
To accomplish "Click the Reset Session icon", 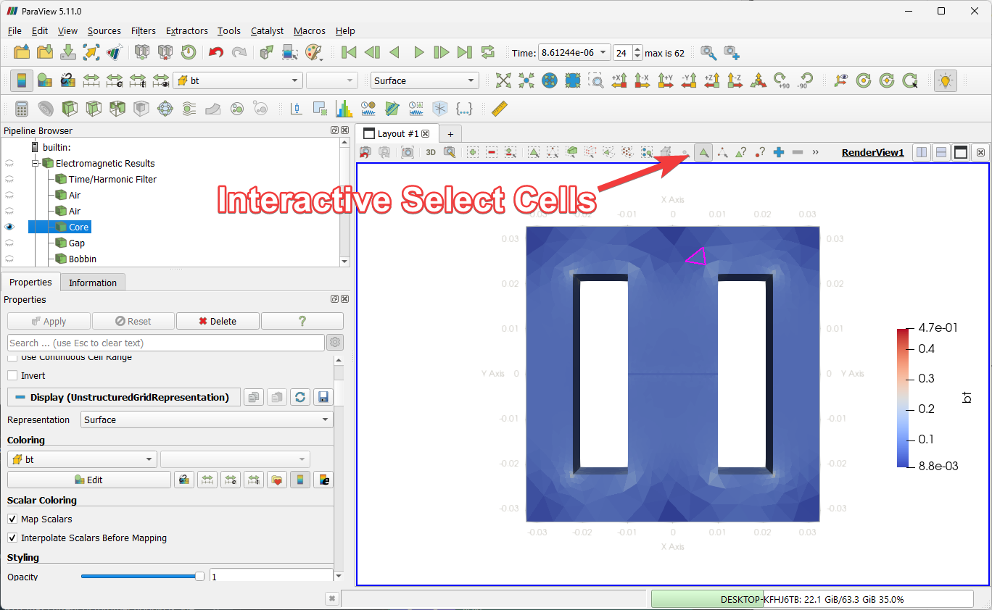I will 189,52.
